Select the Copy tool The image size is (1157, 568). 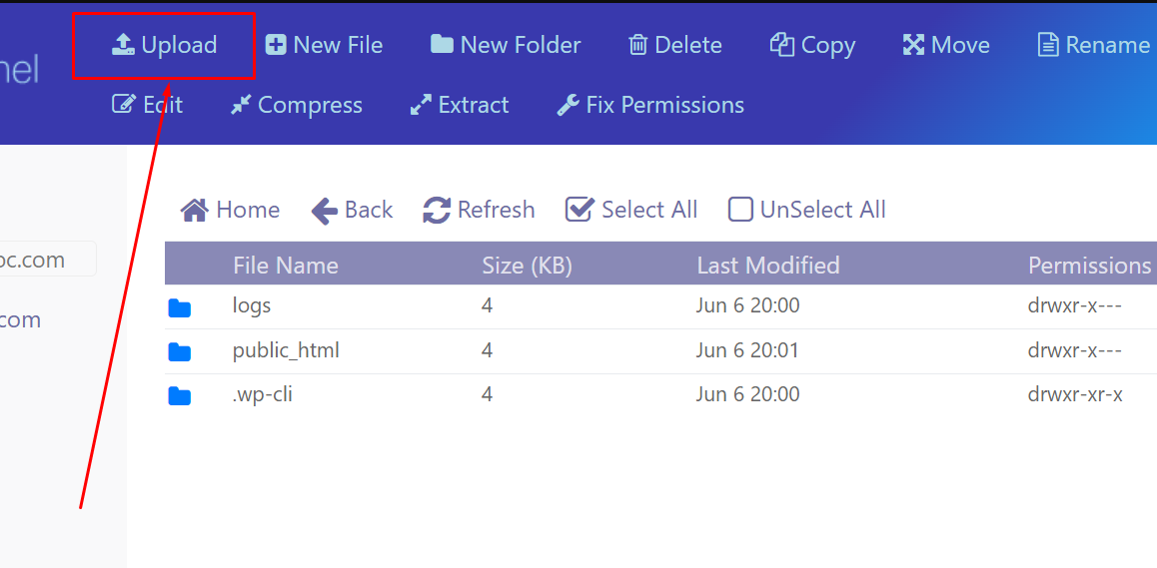(x=812, y=45)
